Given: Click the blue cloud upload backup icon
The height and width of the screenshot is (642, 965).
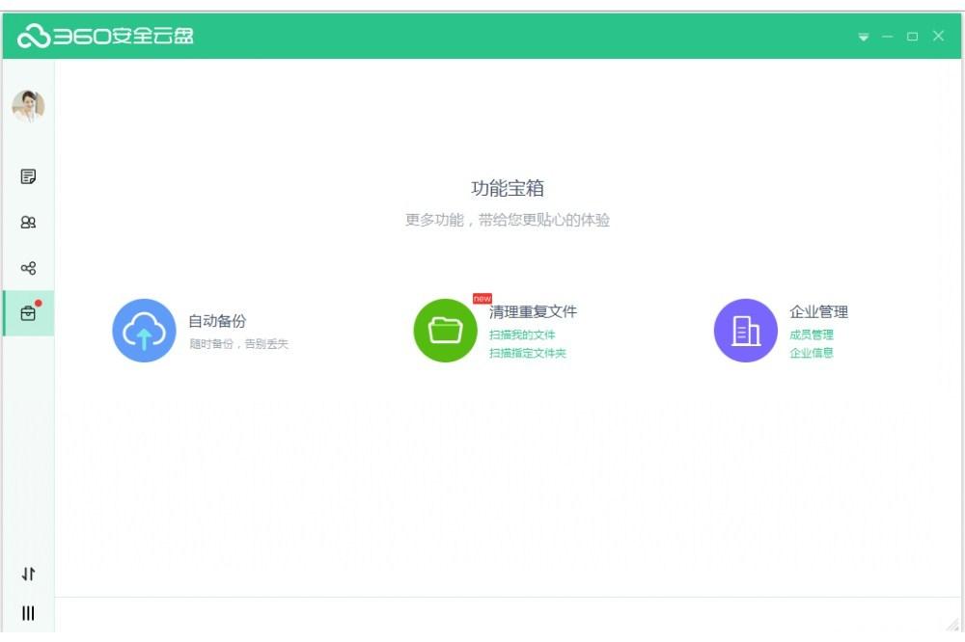Looking at the screenshot, I should click(144, 331).
